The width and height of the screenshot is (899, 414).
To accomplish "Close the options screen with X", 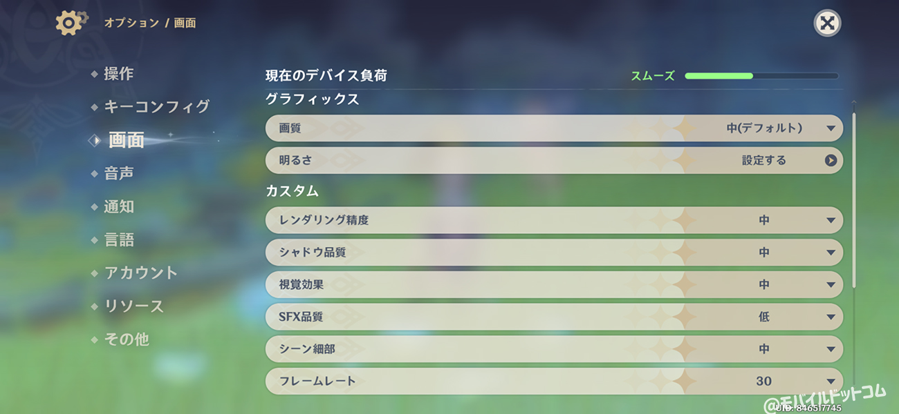I will click(826, 23).
